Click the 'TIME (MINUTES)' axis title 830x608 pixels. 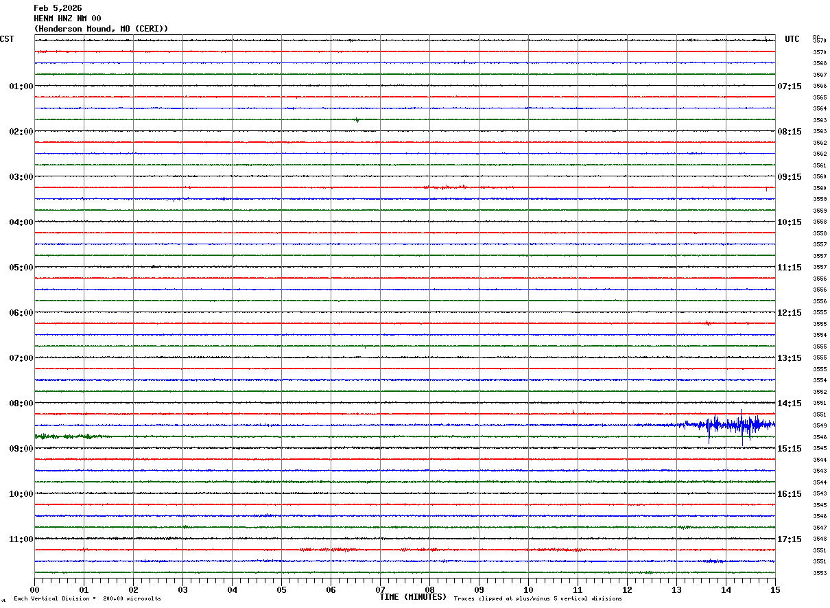pos(413,597)
